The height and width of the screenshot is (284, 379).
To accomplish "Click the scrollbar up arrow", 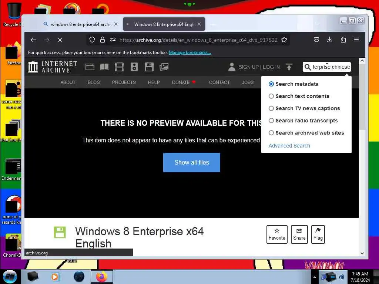I will 362,61.
